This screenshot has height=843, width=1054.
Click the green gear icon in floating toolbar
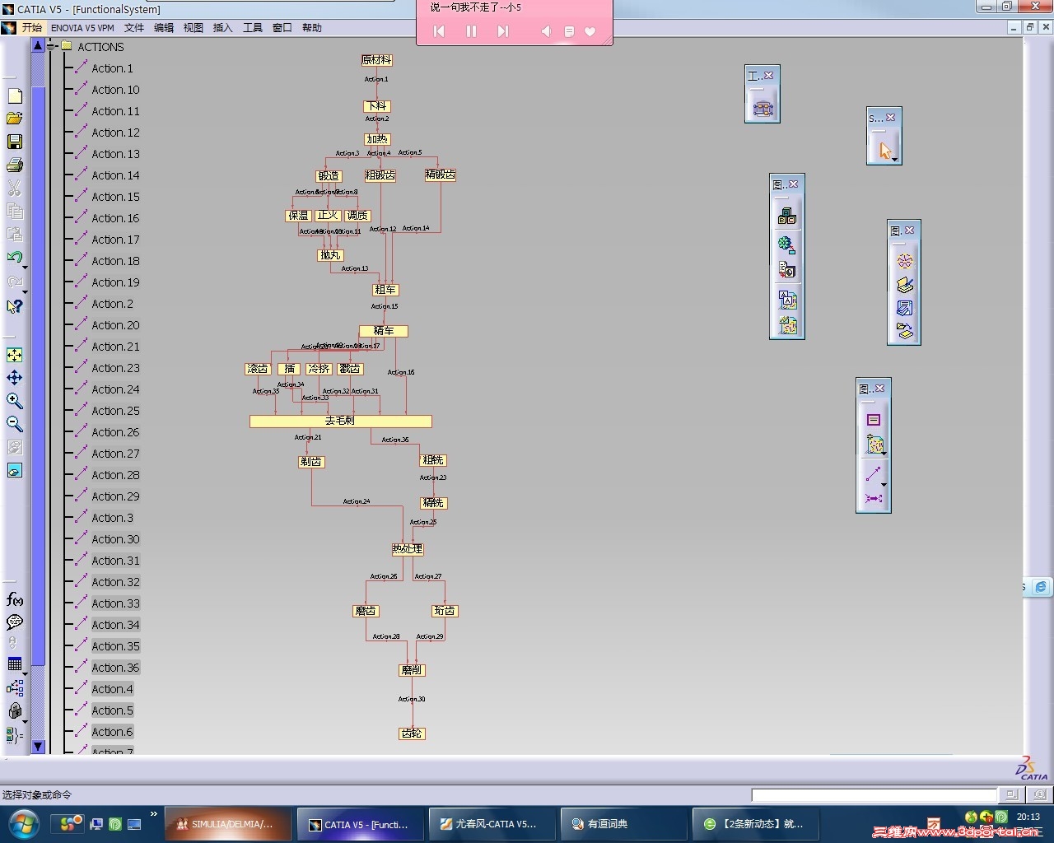pyautogui.click(x=787, y=245)
